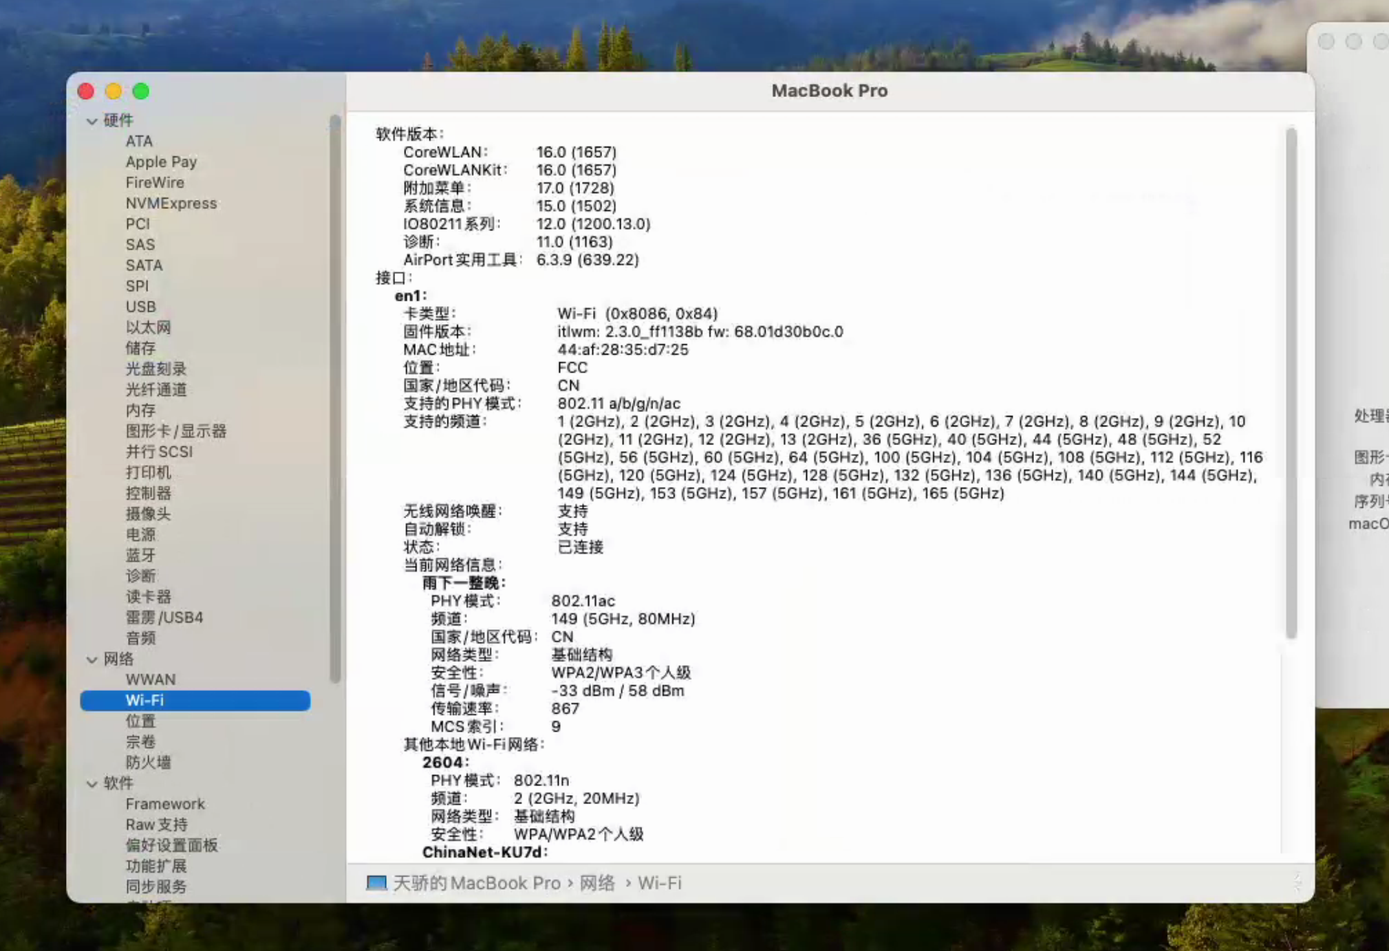Open 防火墙 network settings info
Viewport: 1389px width, 951px height.
point(148,763)
